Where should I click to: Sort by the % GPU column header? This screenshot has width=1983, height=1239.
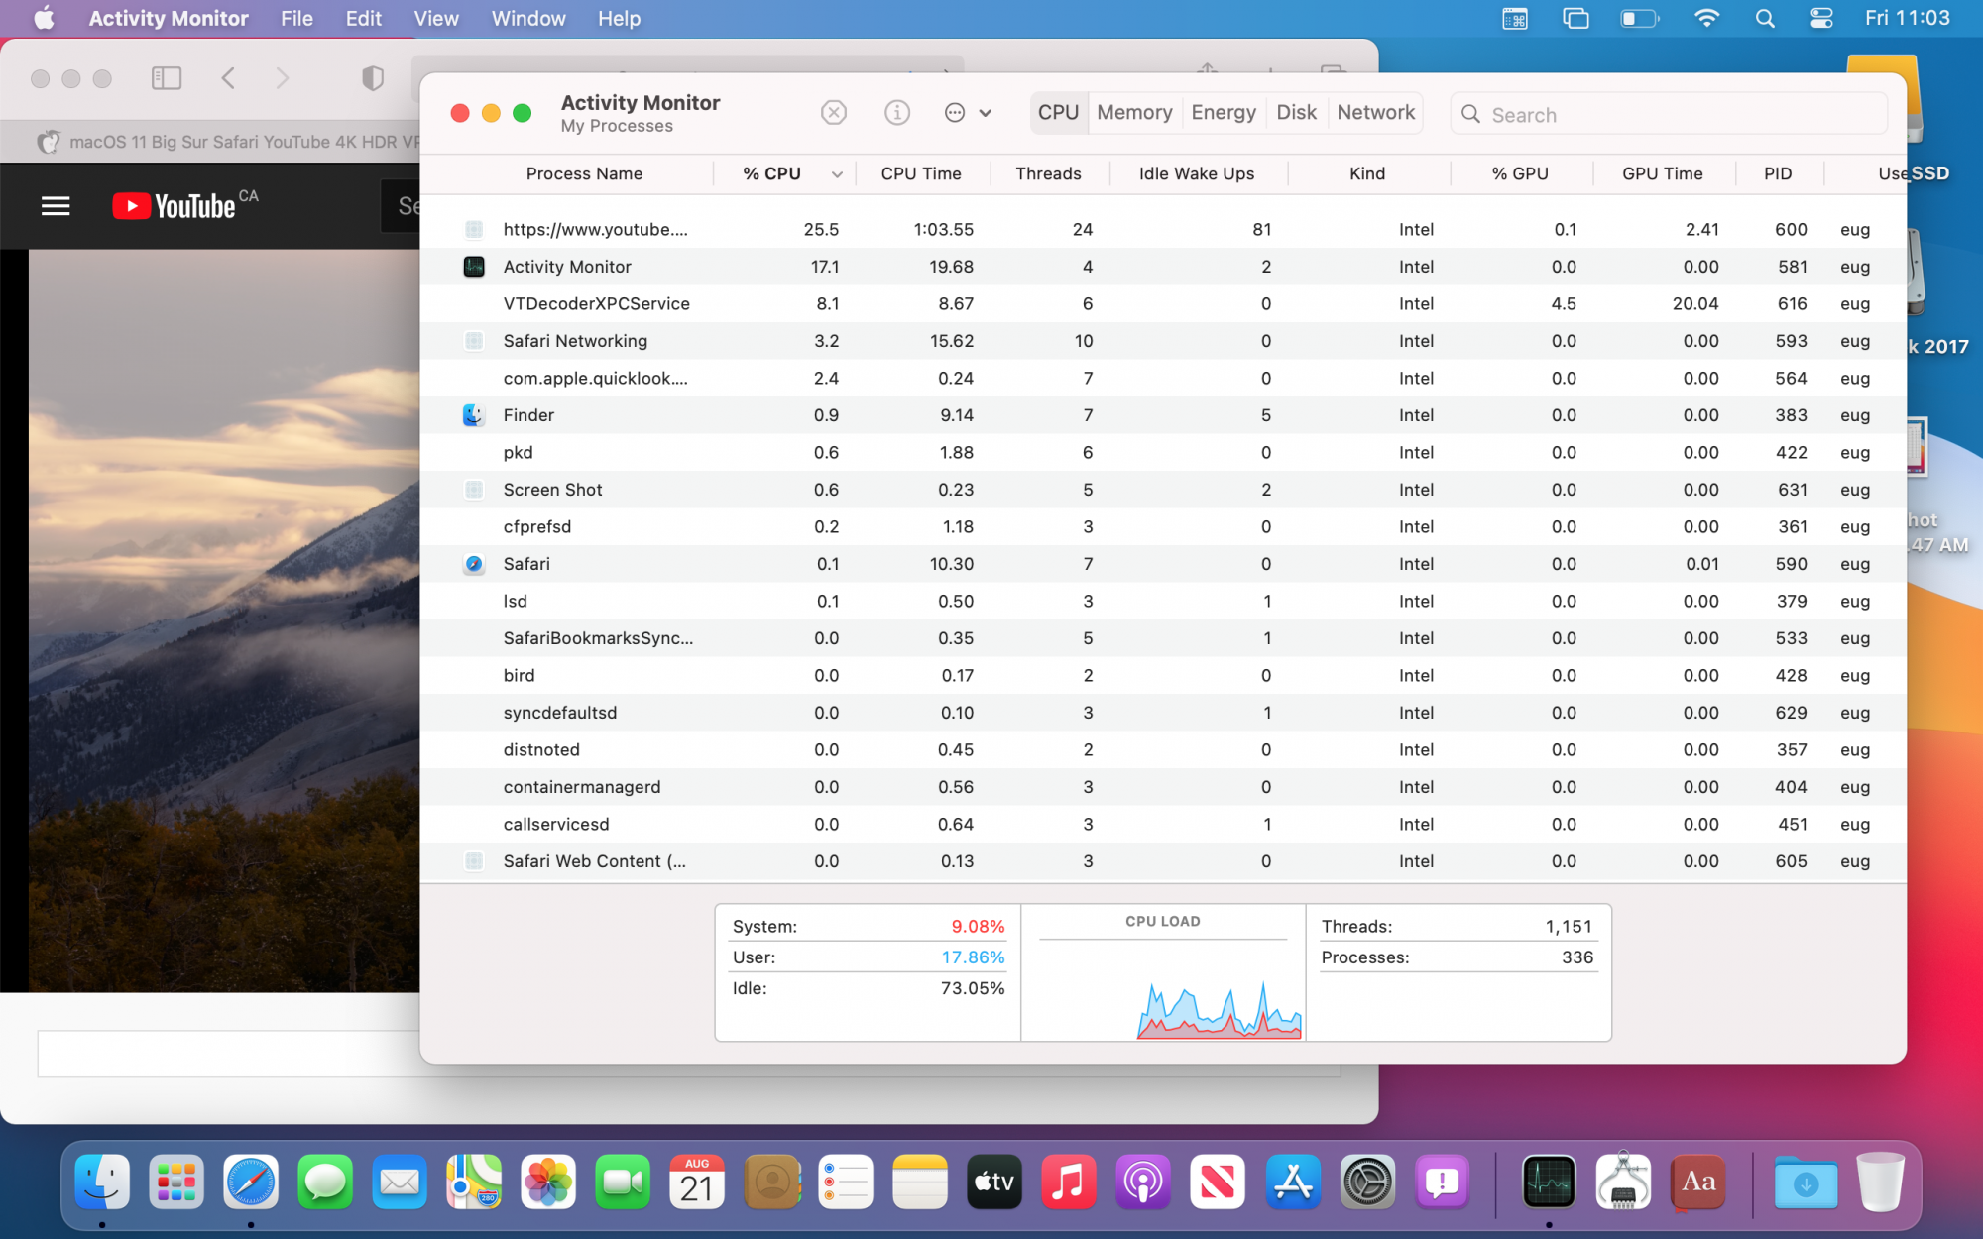[x=1520, y=173]
